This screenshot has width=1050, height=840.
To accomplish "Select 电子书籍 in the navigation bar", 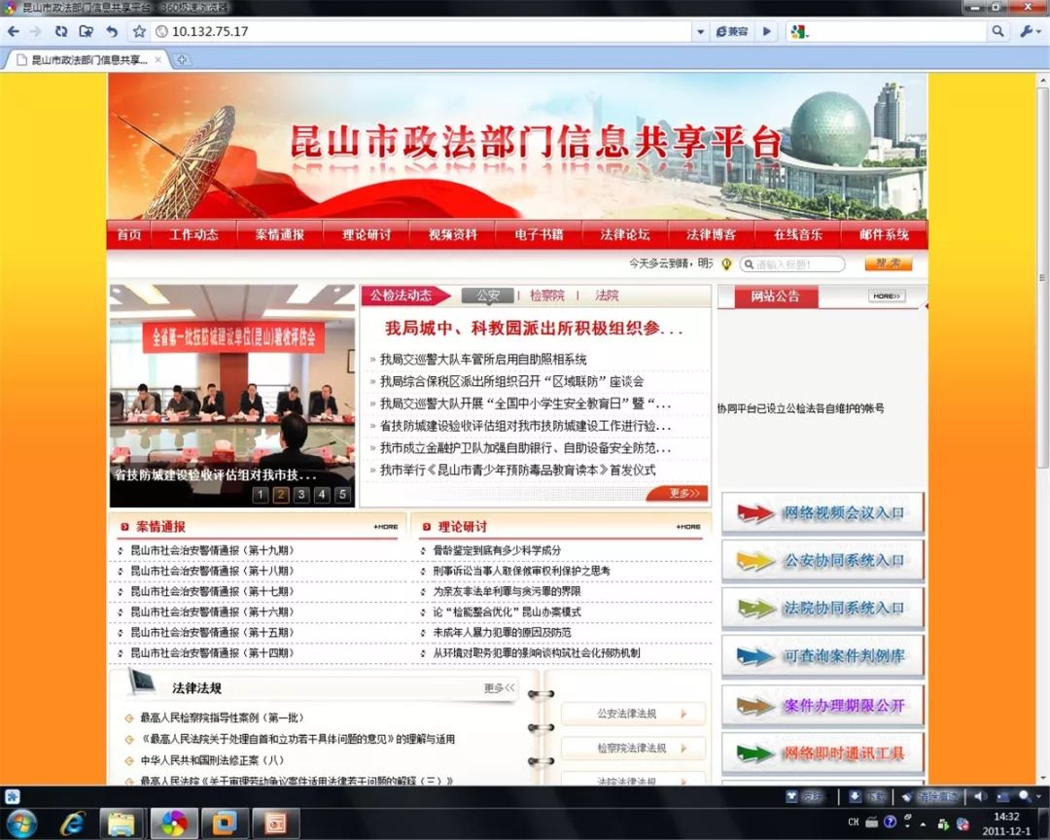I will pos(539,234).
